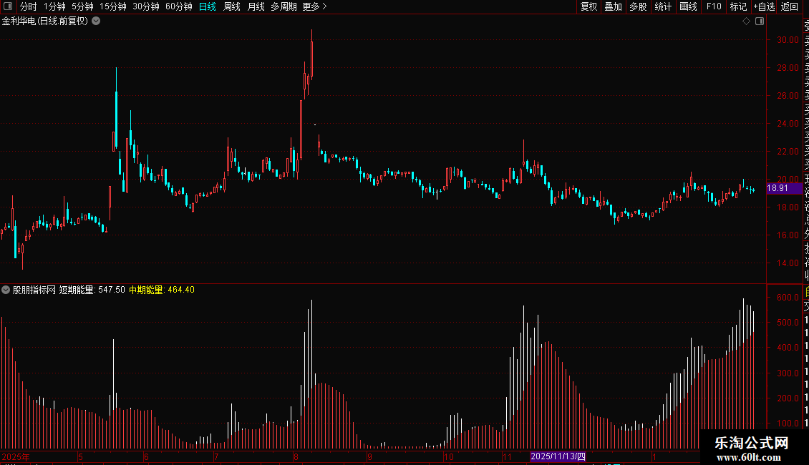Open the 统计 statistics tool
The image size is (809, 465).
pyautogui.click(x=663, y=6)
